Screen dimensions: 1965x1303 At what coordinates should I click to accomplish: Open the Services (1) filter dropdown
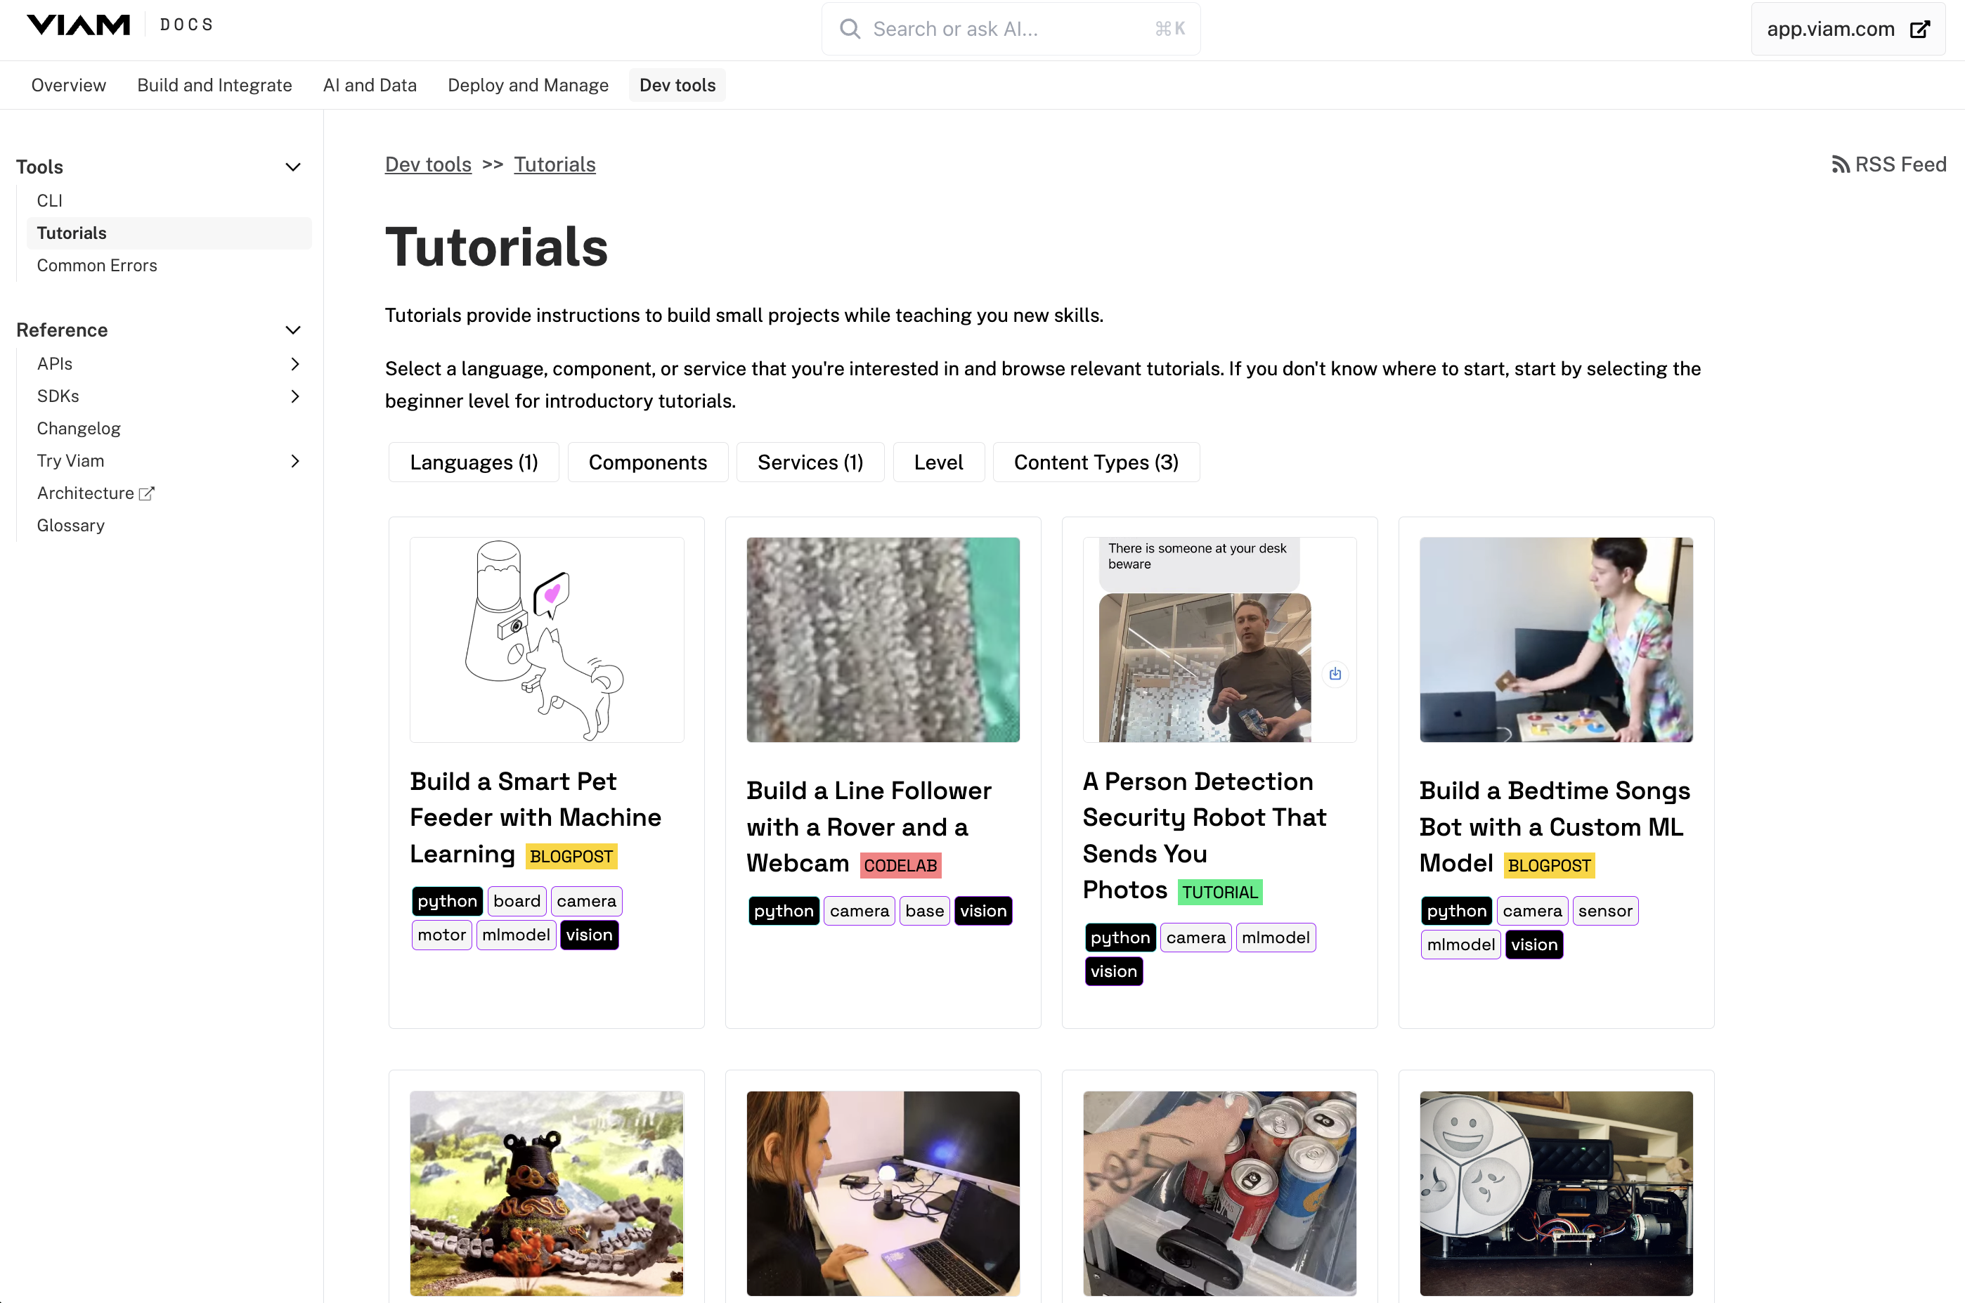click(810, 462)
